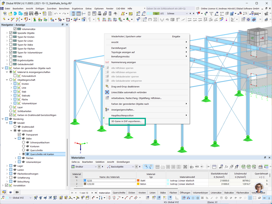Click the new member tool icon

click(18, 19)
